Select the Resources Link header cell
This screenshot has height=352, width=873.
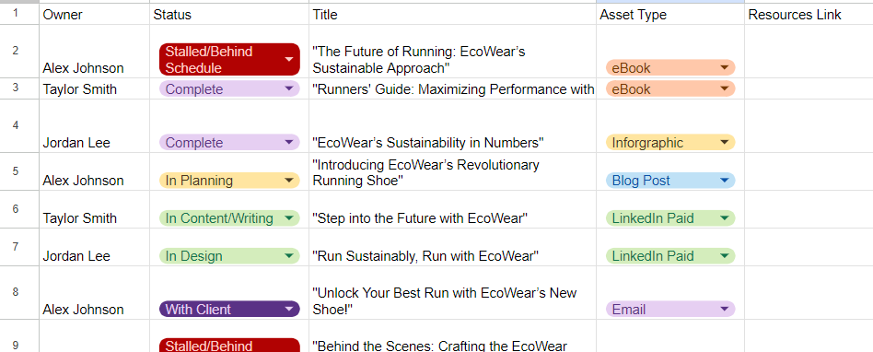click(x=809, y=15)
